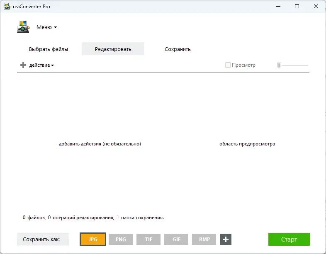Image resolution: width=326 pixels, height=254 pixels.
Task: Click the reaConverter Pro title bar icon
Action: pyautogui.click(x=7, y=7)
